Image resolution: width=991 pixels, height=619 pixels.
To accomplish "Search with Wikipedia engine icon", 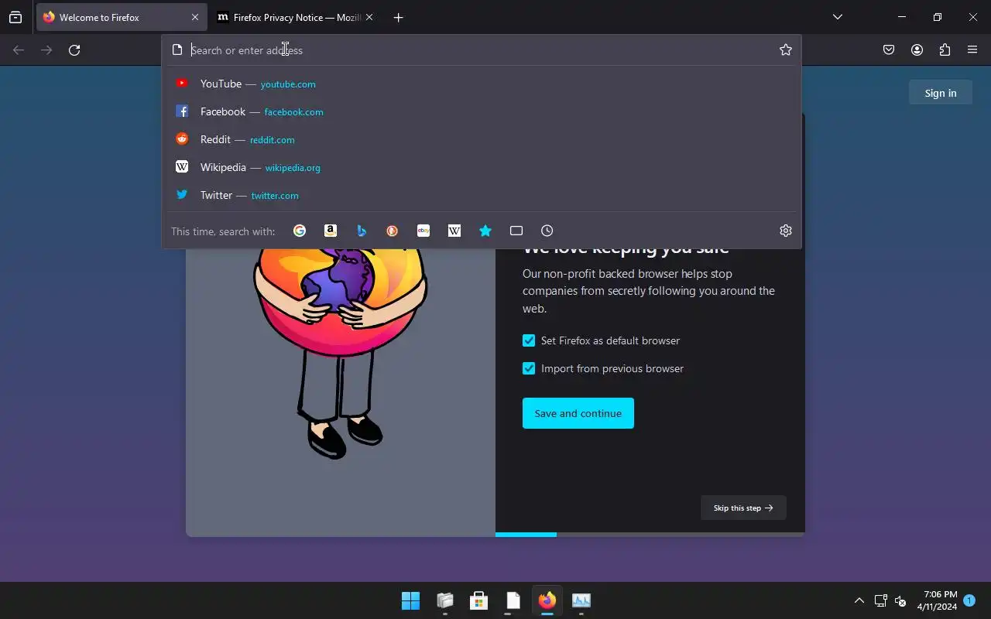I will (454, 231).
